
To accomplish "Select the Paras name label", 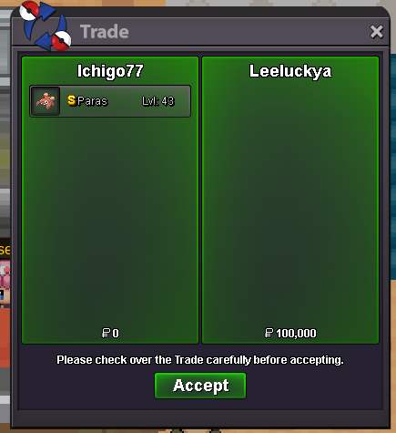I will [92, 101].
